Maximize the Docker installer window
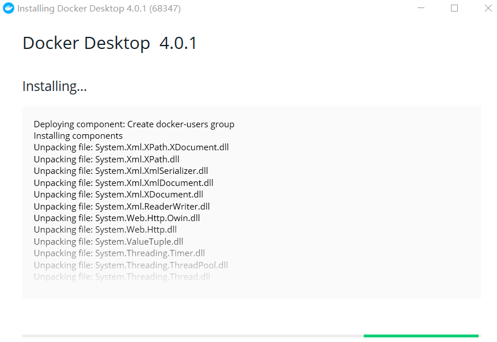Viewport: 497px width, 342px height. coord(454,8)
